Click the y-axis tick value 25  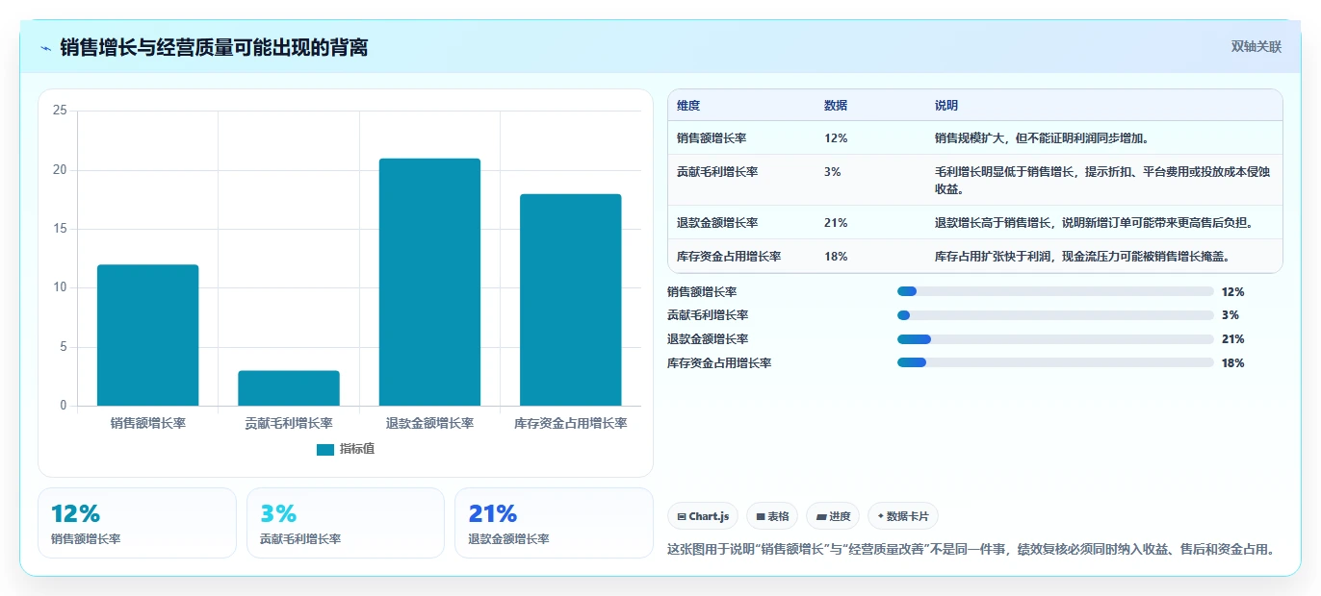pos(60,111)
